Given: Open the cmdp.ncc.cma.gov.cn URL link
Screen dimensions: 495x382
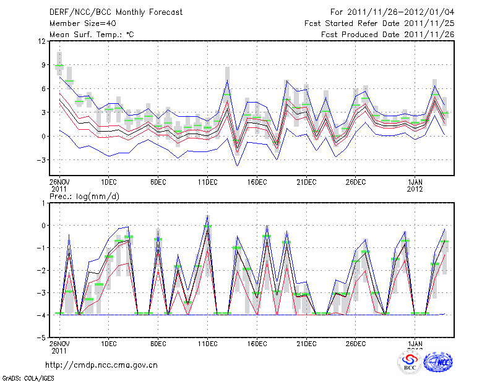Looking at the screenshot, I should click(x=101, y=365).
